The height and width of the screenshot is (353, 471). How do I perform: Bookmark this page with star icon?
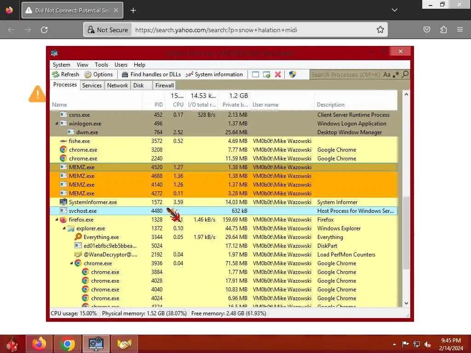click(380, 29)
